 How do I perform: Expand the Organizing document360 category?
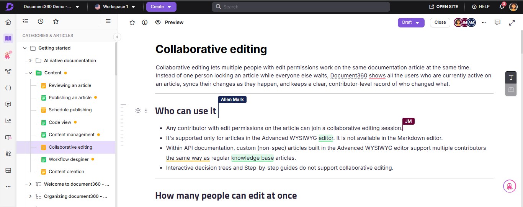(x=30, y=197)
